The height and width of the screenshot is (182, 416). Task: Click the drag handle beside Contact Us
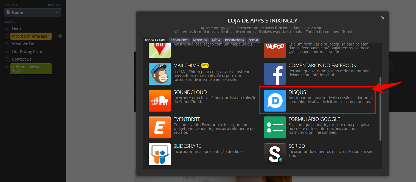[x=7, y=59]
